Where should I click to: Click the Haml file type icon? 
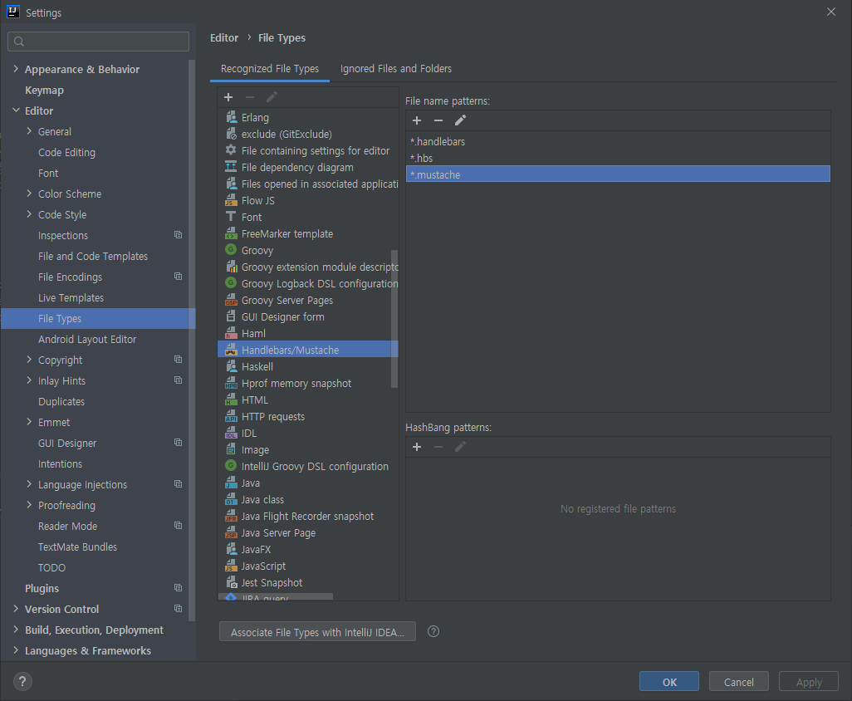[231, 333]
